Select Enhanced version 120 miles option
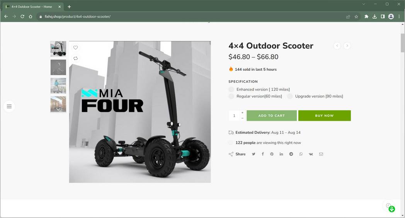This screenshot has height=218, width=405. coord(259,89)
